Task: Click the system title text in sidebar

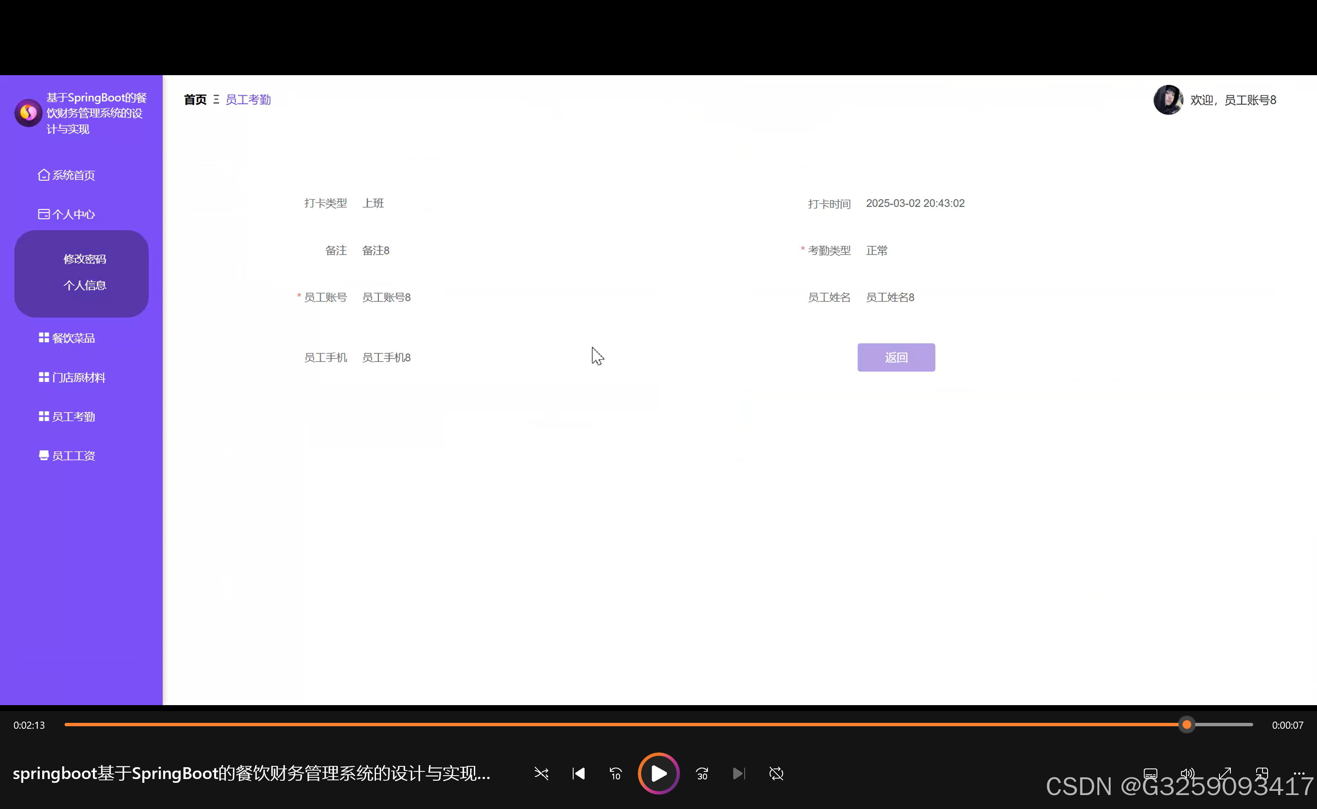Action: (96, 113)
